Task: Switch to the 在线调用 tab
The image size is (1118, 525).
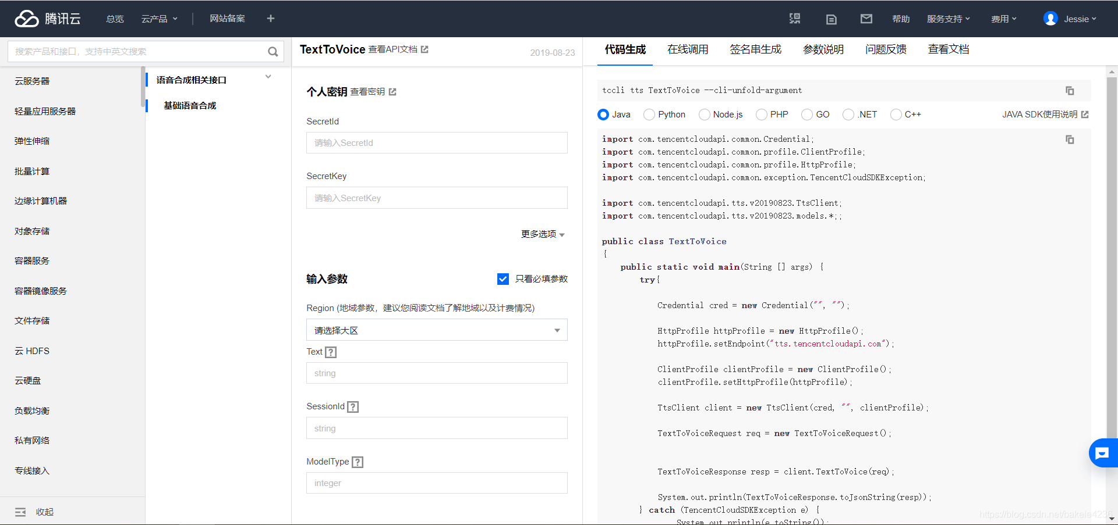Action: pos(688,49)
